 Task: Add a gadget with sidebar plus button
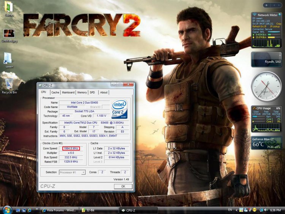[266, 5]
